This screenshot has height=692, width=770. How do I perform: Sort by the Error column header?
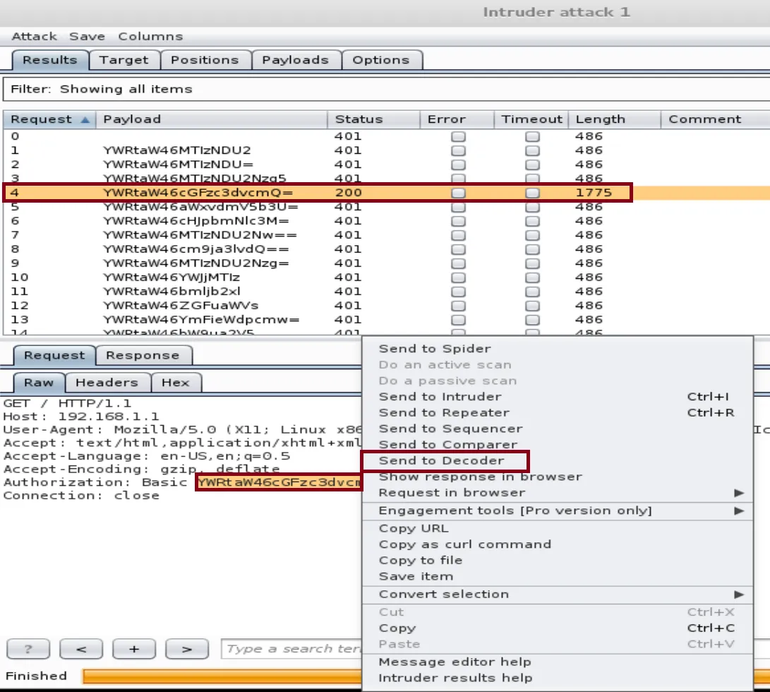pyautogui.click(x=457, y=119)
